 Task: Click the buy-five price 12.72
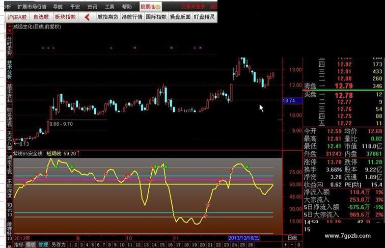point(344,123)
